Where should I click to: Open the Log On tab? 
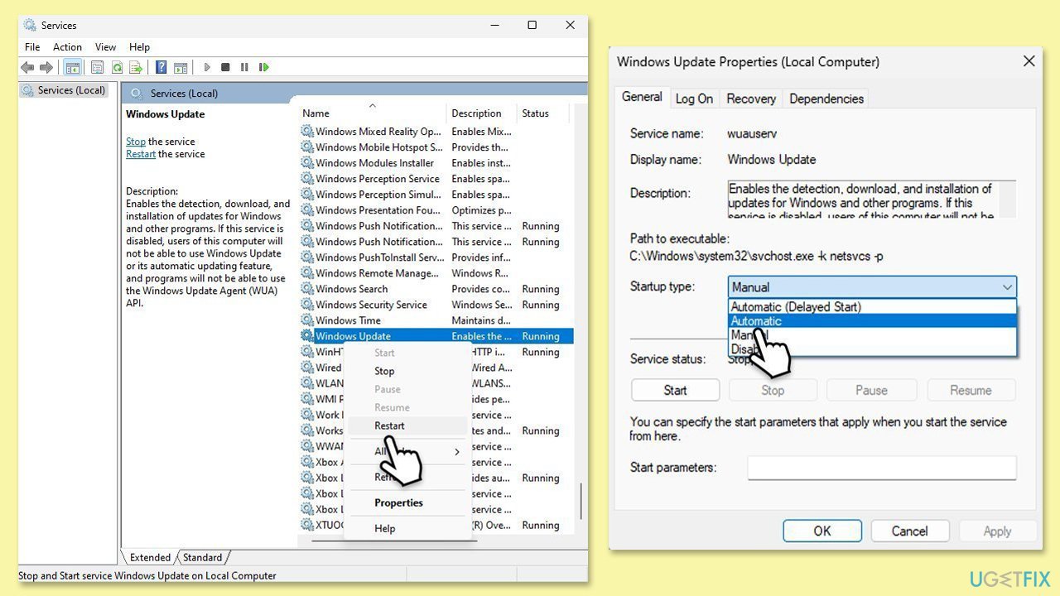(694, 99)
